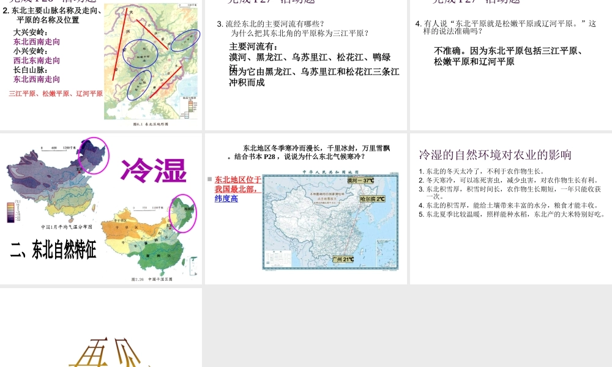612x367 pixels.
Task: Open the last partially shown golden-text slide
Action: (101, 327)
